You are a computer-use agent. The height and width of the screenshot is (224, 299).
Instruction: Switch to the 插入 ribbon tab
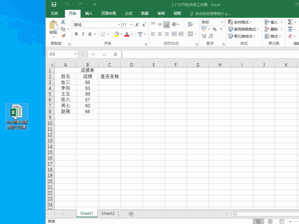tap(88, 13)
